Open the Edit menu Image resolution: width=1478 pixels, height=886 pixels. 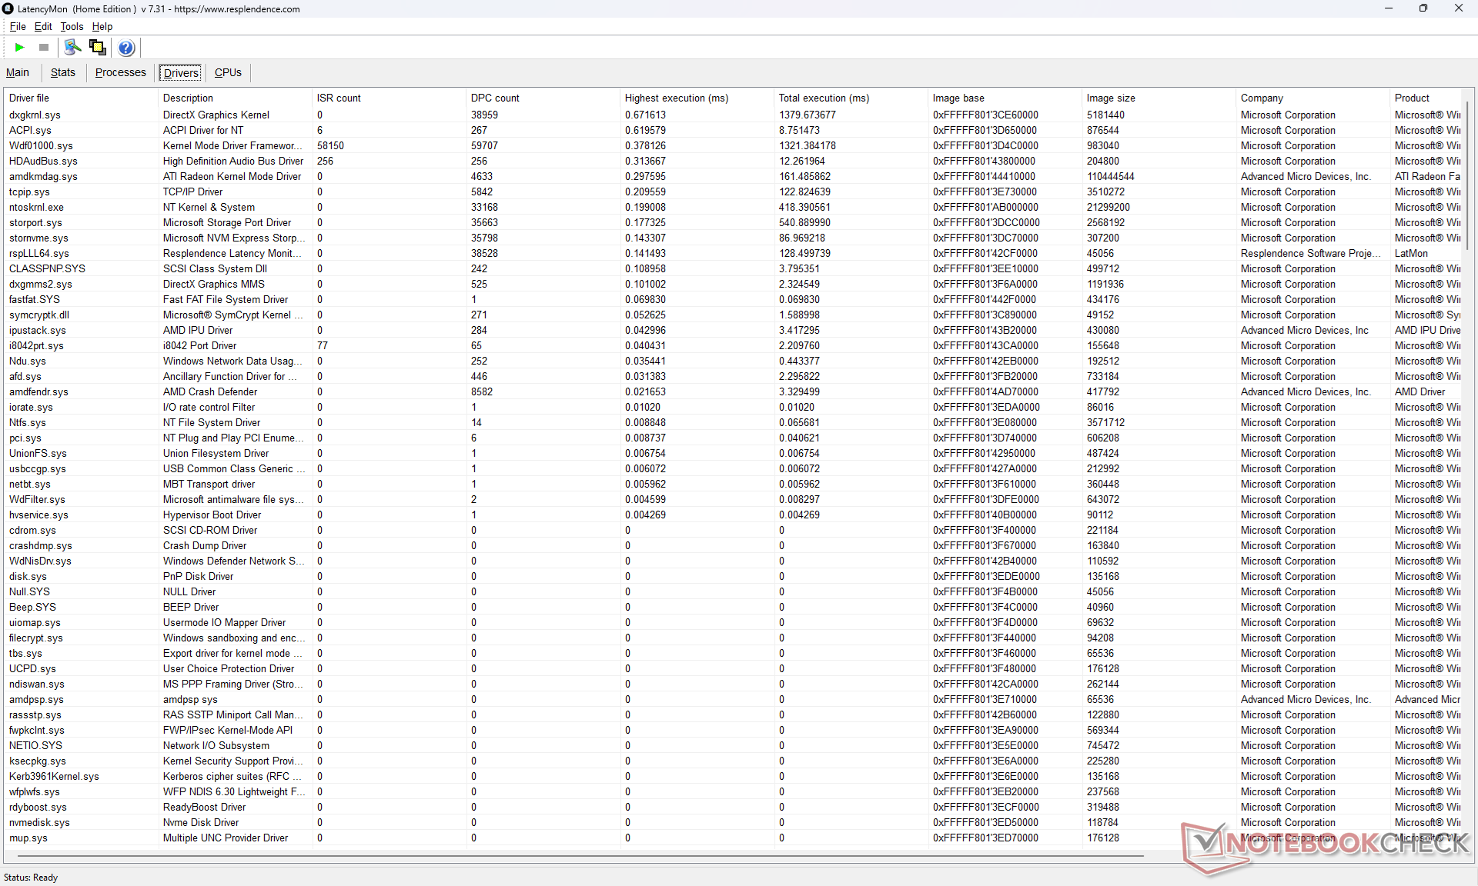click(43, 26)
